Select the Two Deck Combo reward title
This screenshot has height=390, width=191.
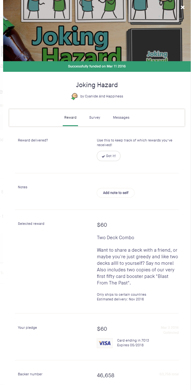[115, 238]
